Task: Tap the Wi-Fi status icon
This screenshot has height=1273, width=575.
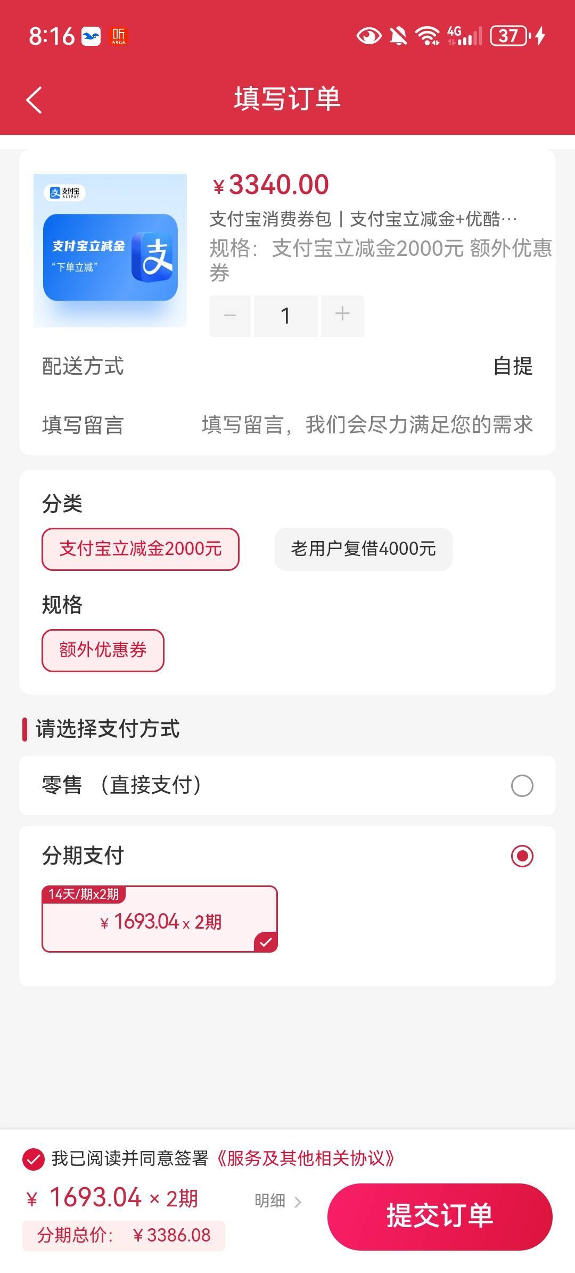Action: [x=427, y=36]
